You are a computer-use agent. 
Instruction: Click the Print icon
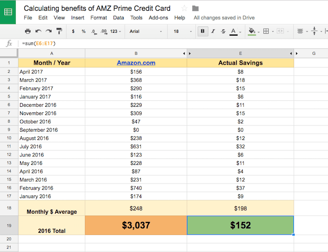(x=28, y=31)
